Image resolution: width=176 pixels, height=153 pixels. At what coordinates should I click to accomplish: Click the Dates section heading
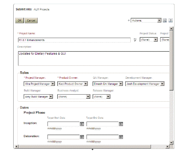click(x=24, y=108)
